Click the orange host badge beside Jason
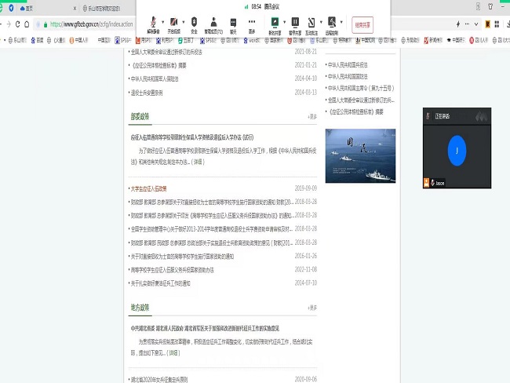Screen dimensions: 510x383 point(426,183)
